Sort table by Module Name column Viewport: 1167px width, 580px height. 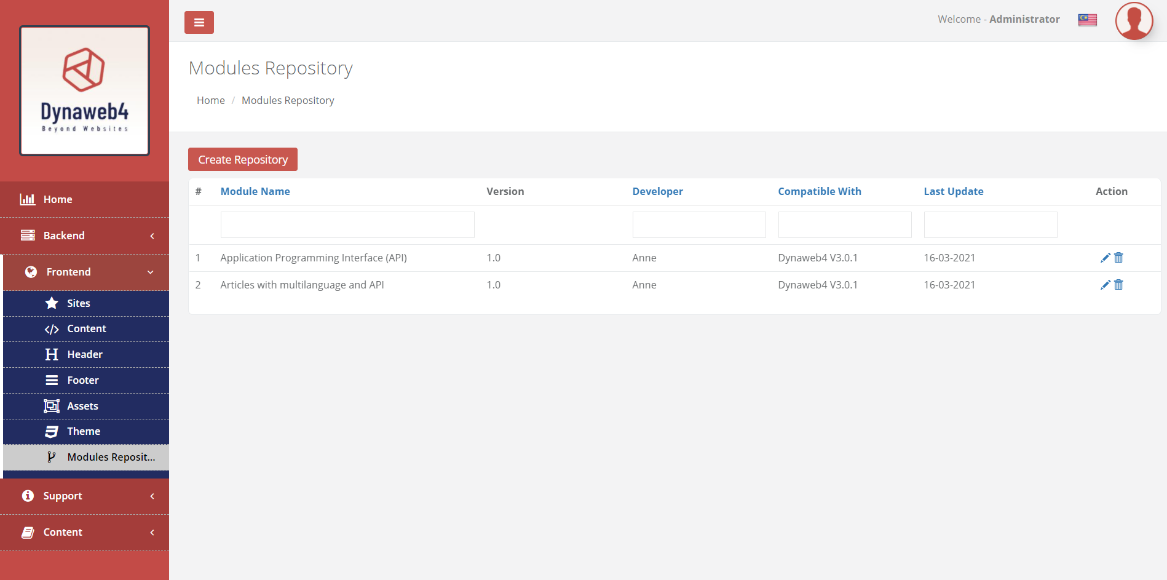(x=255, y=191)
